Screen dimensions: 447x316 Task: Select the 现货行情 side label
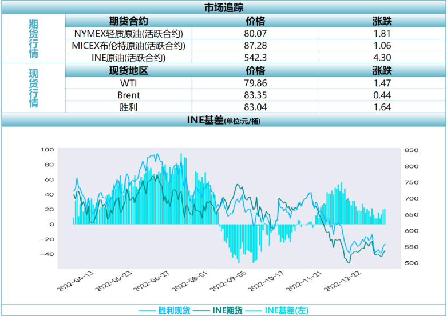[34, 88]
